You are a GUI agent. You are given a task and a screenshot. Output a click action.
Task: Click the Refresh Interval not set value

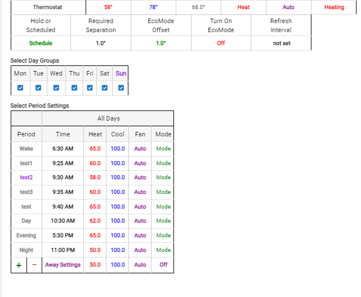[x=282, y=43]
